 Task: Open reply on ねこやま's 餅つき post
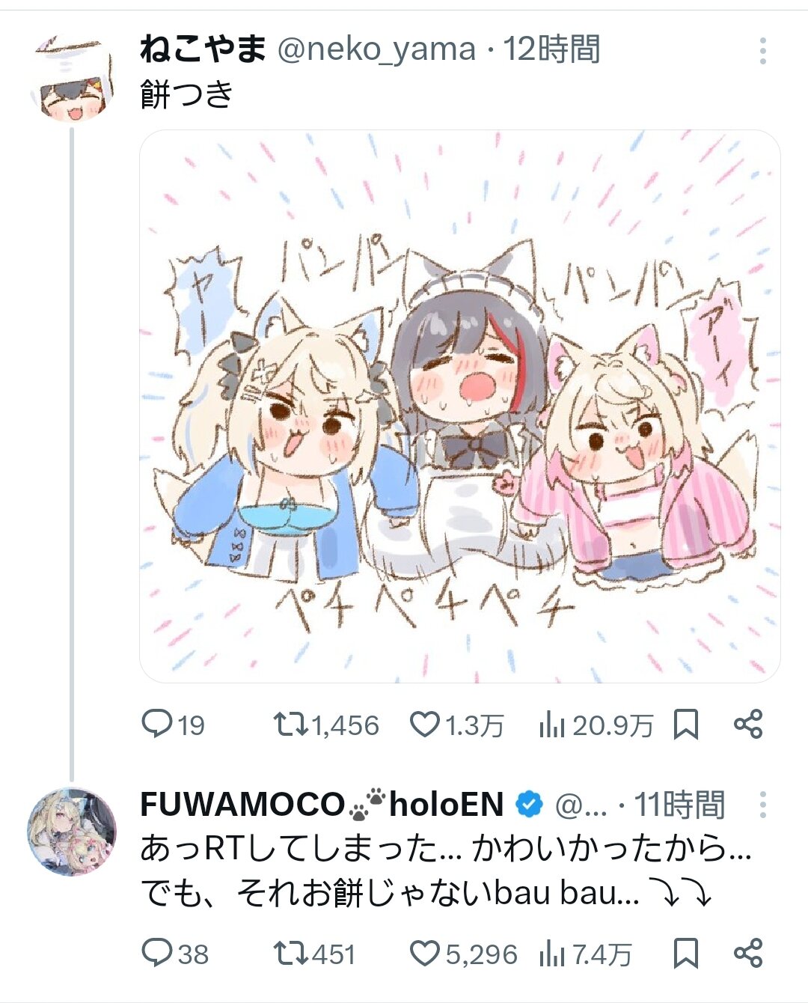(173, 725)
